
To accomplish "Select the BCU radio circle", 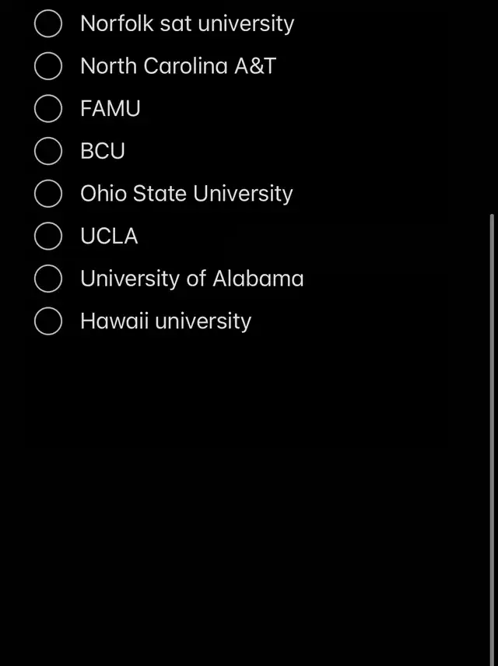I will [48, 151].
